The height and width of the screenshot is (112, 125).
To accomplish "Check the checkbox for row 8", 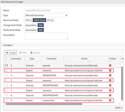I will [7, 95].
